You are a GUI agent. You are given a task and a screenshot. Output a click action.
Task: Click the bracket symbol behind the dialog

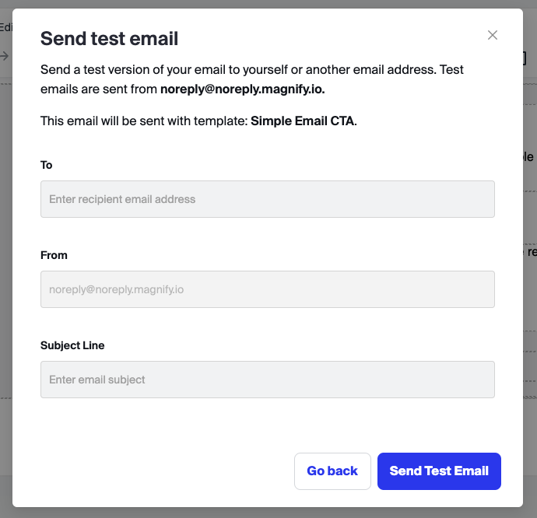coord(525,58)
